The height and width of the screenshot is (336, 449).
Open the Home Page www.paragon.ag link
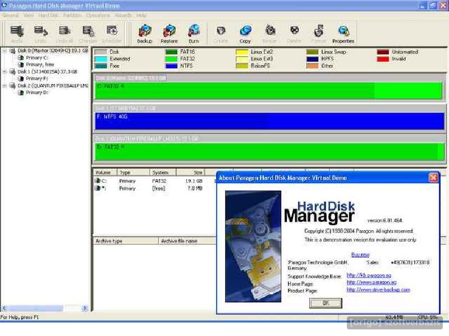(x=372, y=282)
